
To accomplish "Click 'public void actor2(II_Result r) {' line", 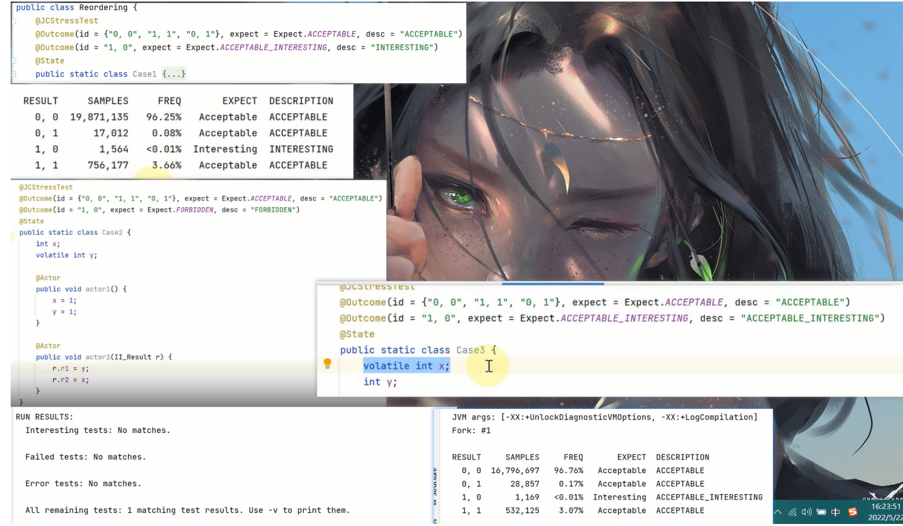I will [104, 357].
